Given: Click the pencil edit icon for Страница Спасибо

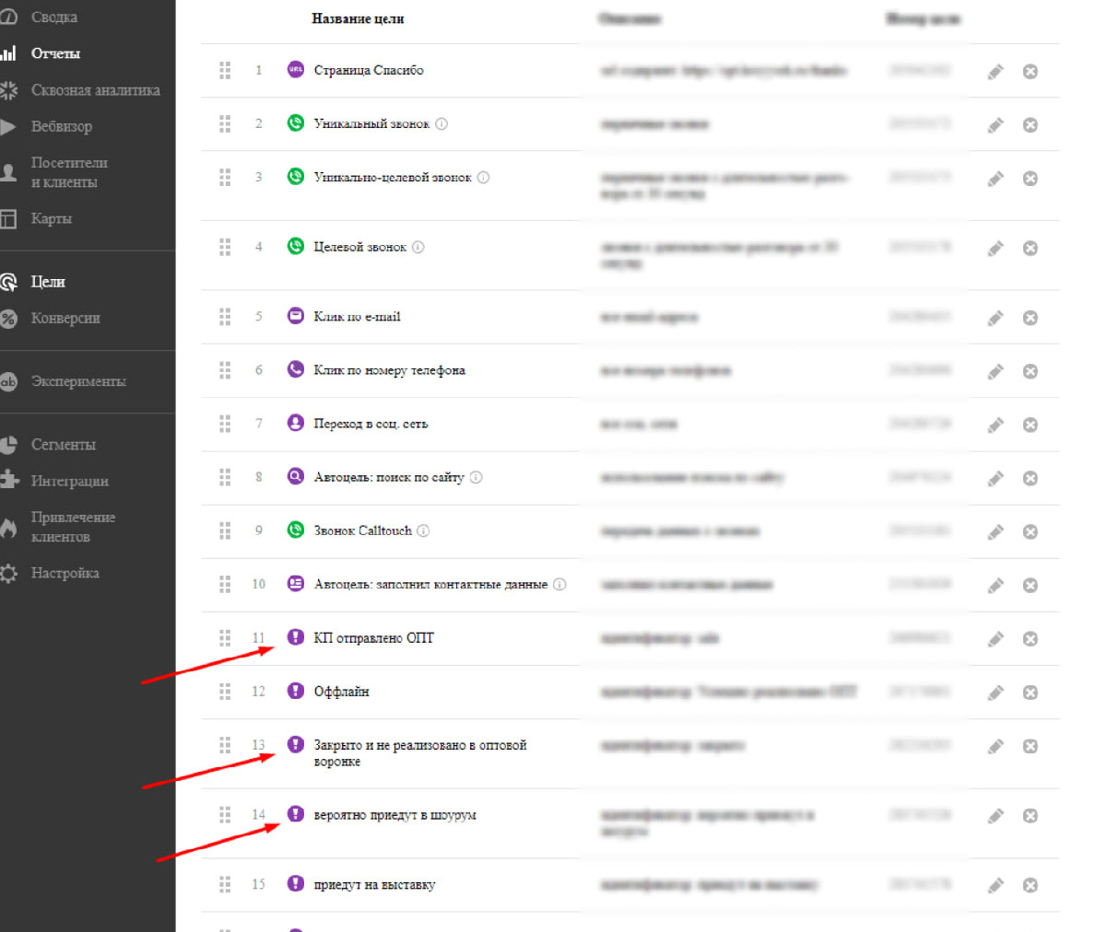Looking at the screenshot, I should tap(995, 72).
